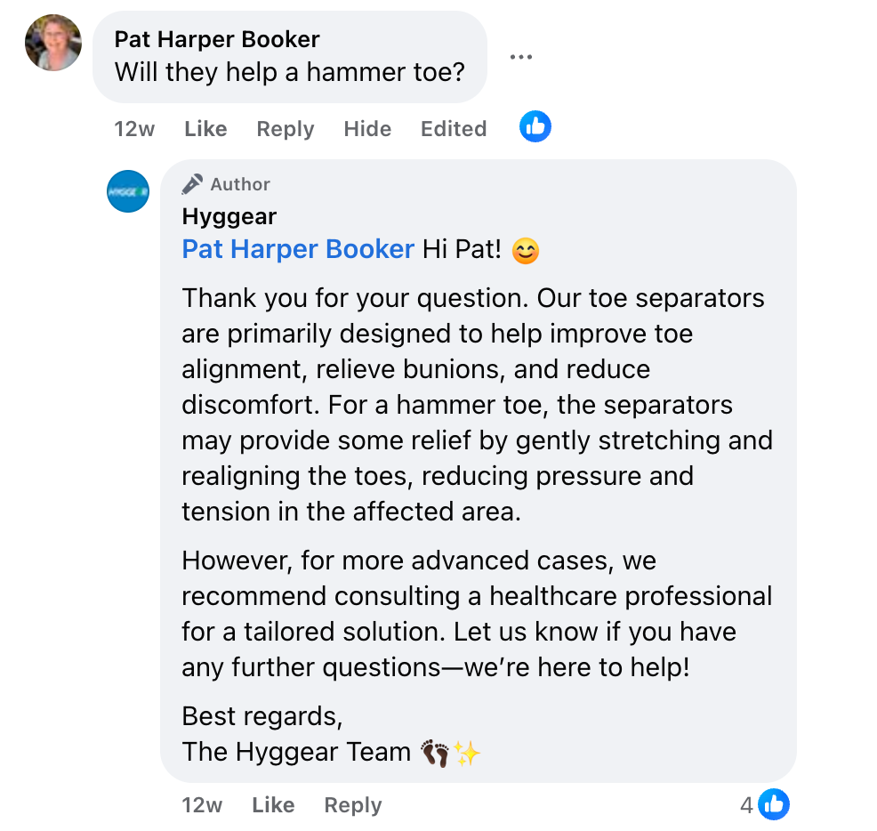This screenshot has height=831, width=877.
Task: Reply to Pat's hammer toe comment
Action: [285, 129]
